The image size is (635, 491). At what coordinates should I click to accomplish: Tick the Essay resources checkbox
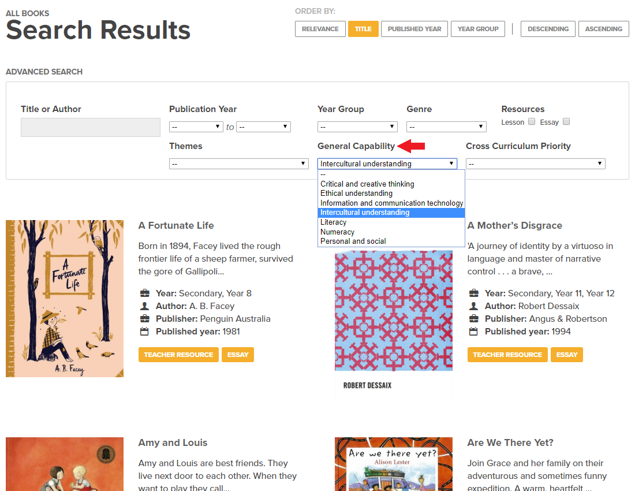[x=566, y=121]
